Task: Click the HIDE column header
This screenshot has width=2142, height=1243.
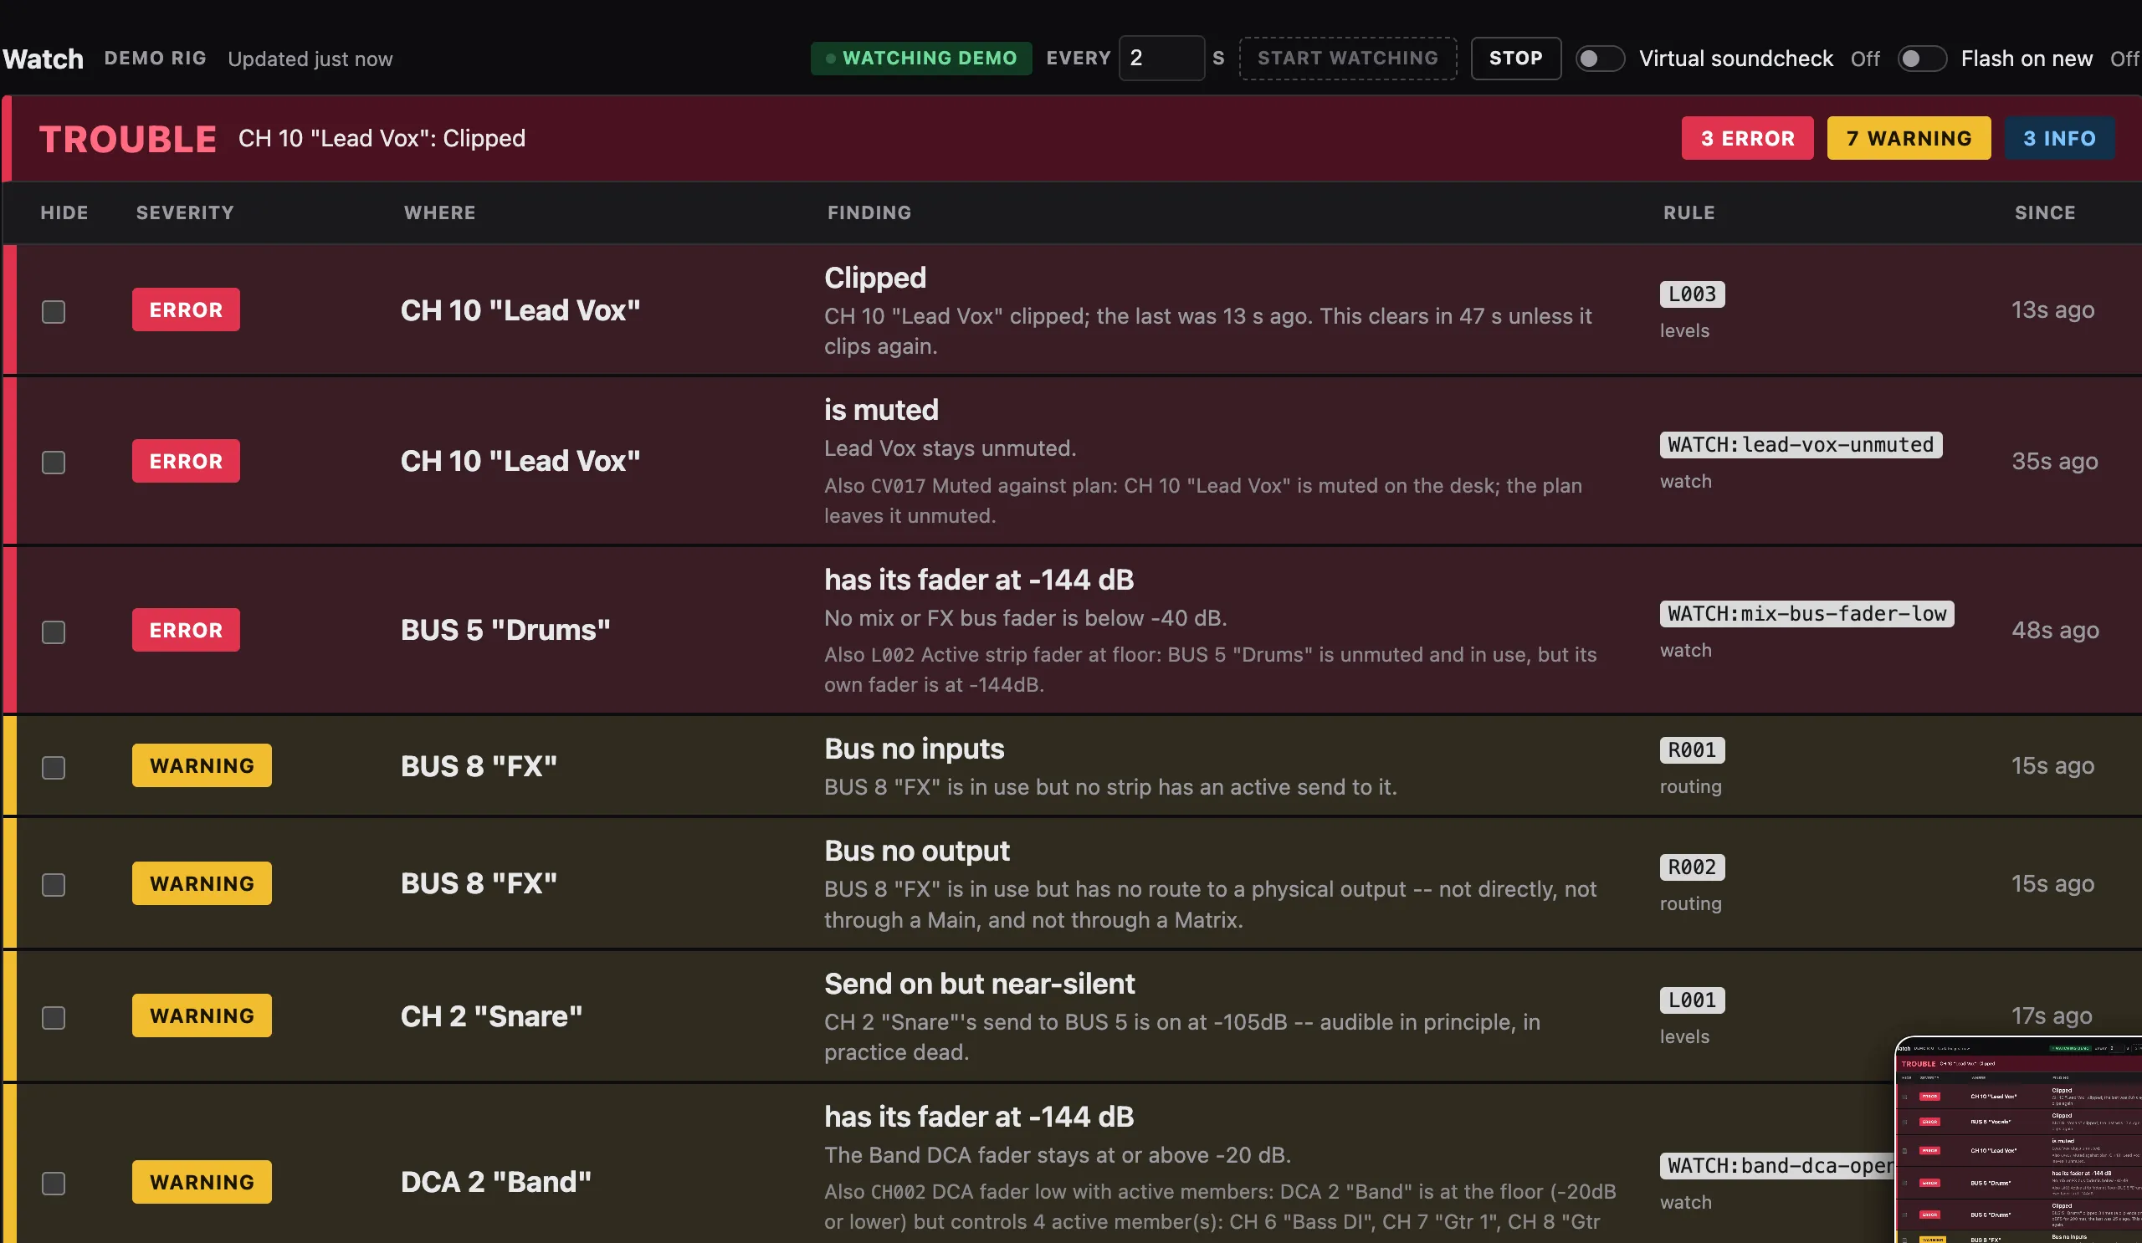Action: 64,213
